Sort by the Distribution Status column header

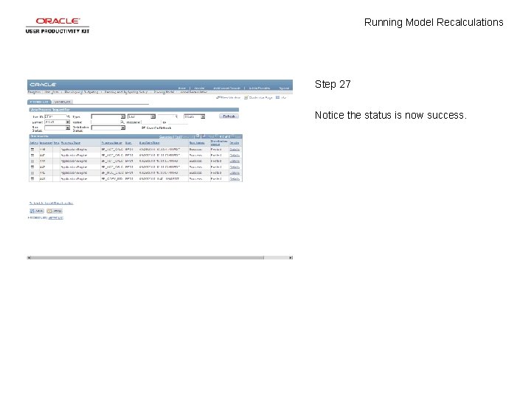(x=219, y=142)
